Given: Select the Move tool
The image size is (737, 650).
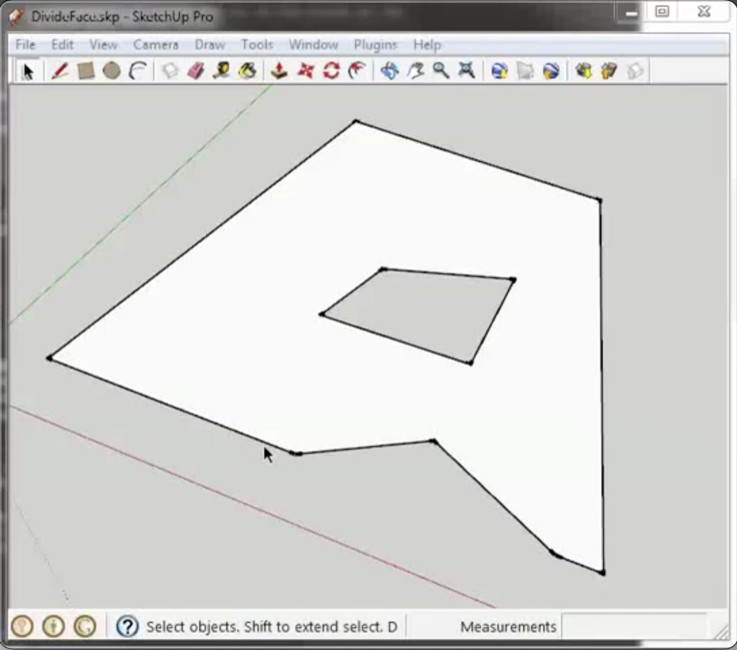Looking at the screenshot, I should 306,71.
